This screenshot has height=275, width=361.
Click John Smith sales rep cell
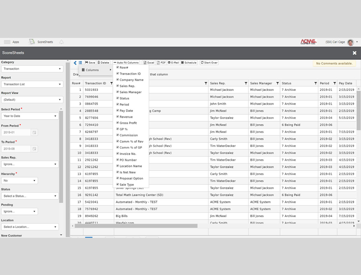[x=228, y=104]
